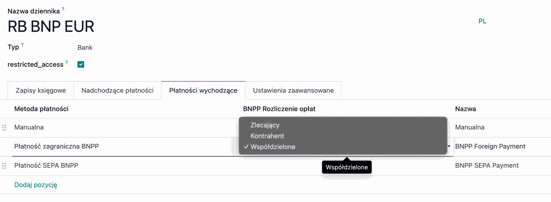
Task: Click help question mark next to Typ
Action: click(x=22, y=45)
